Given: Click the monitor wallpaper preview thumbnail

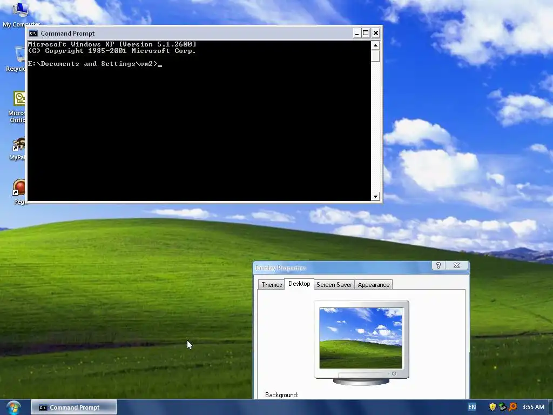Looking at the screenshot, I should 360,338.
